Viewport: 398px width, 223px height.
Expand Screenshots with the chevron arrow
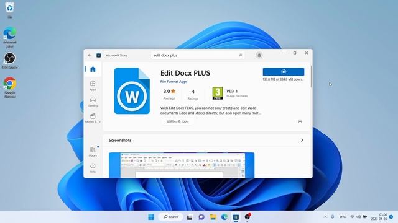[302, 140]
